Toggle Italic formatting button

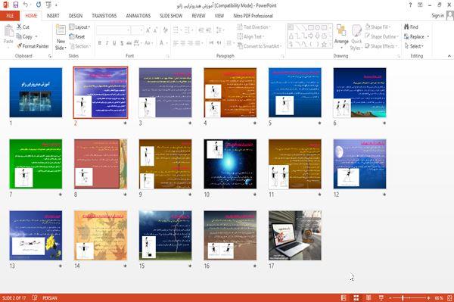107,43
